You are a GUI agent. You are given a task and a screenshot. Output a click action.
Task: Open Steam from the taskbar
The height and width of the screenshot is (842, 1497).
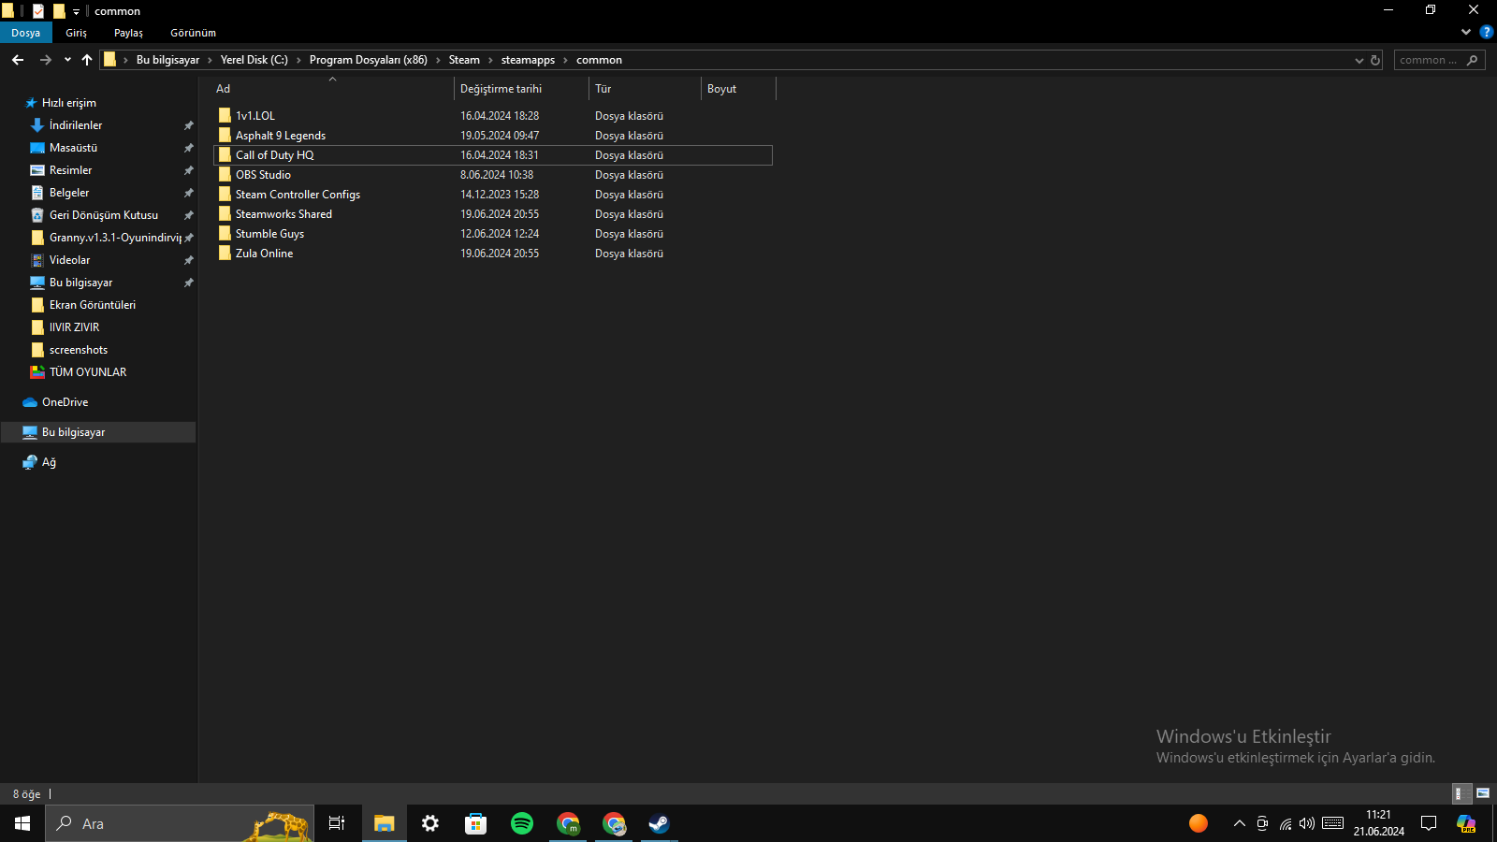point(660,823)
